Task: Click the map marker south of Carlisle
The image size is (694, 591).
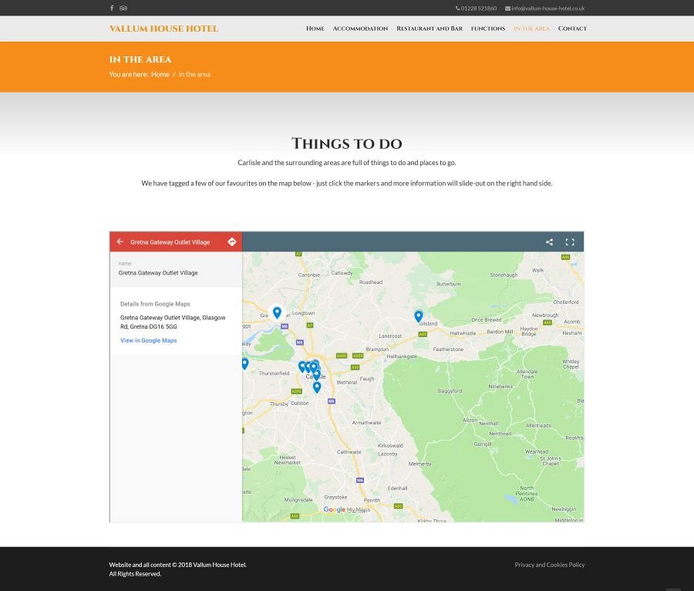Action: 317,387
